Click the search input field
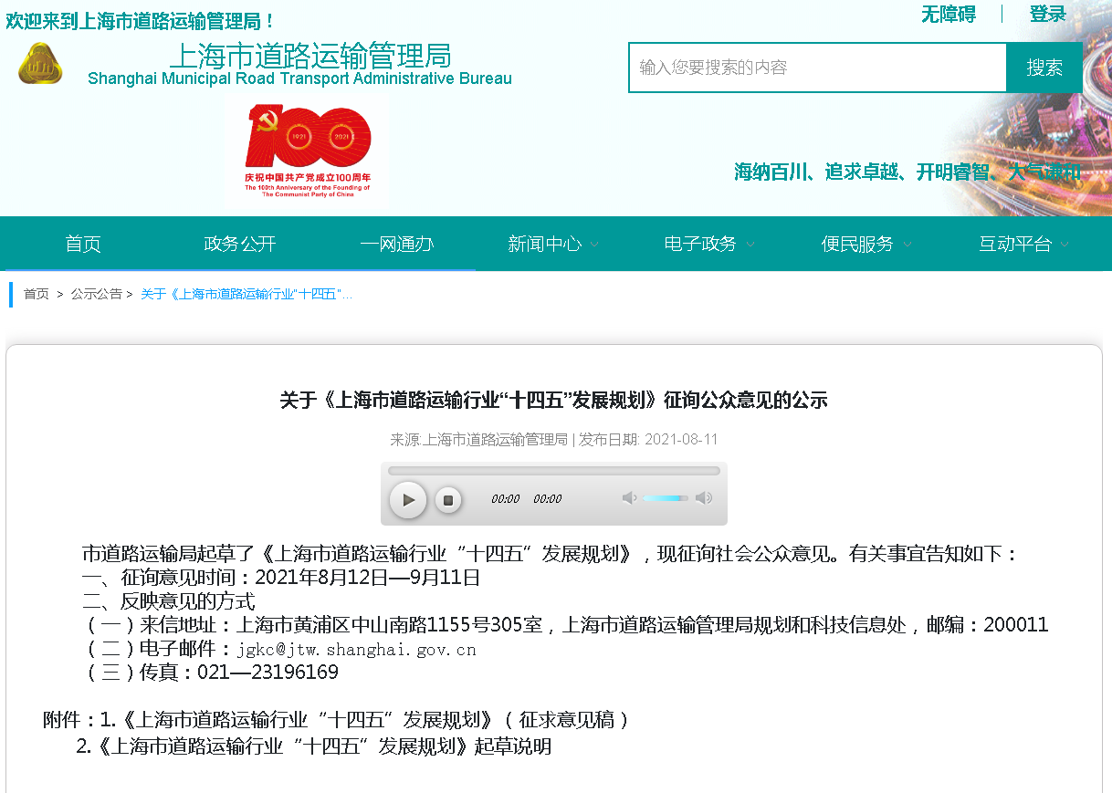Viewport: 1112px width, 793px height. (817, 68)
